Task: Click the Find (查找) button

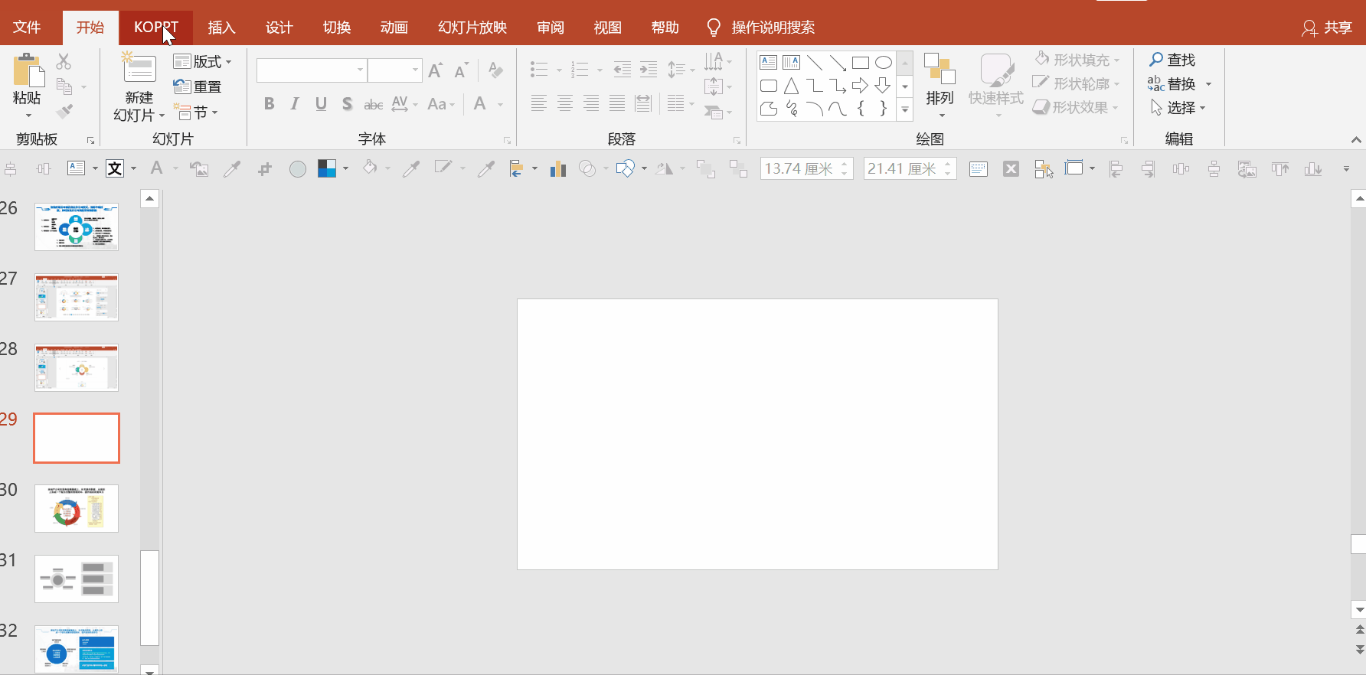Action: click(x=1172, y=60)
